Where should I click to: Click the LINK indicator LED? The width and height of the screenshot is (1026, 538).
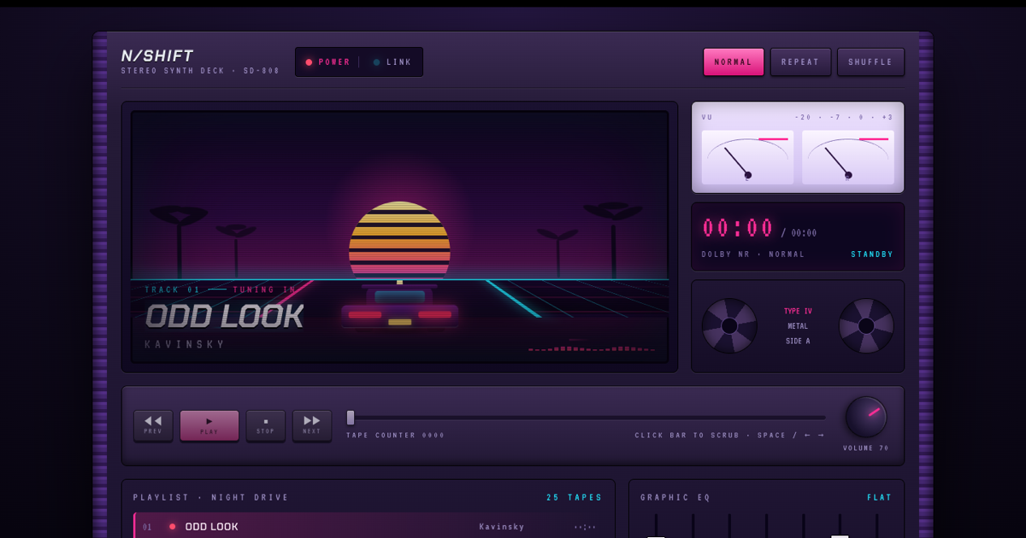(376, 62)
